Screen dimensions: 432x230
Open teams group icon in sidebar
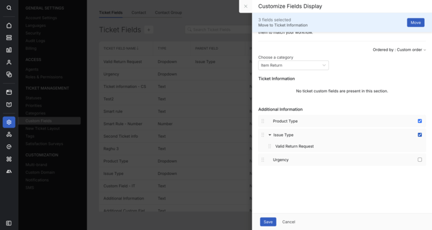[9, 134]
